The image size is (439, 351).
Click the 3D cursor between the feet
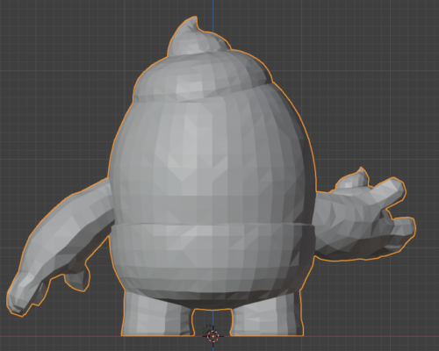[x=213, y=336]
